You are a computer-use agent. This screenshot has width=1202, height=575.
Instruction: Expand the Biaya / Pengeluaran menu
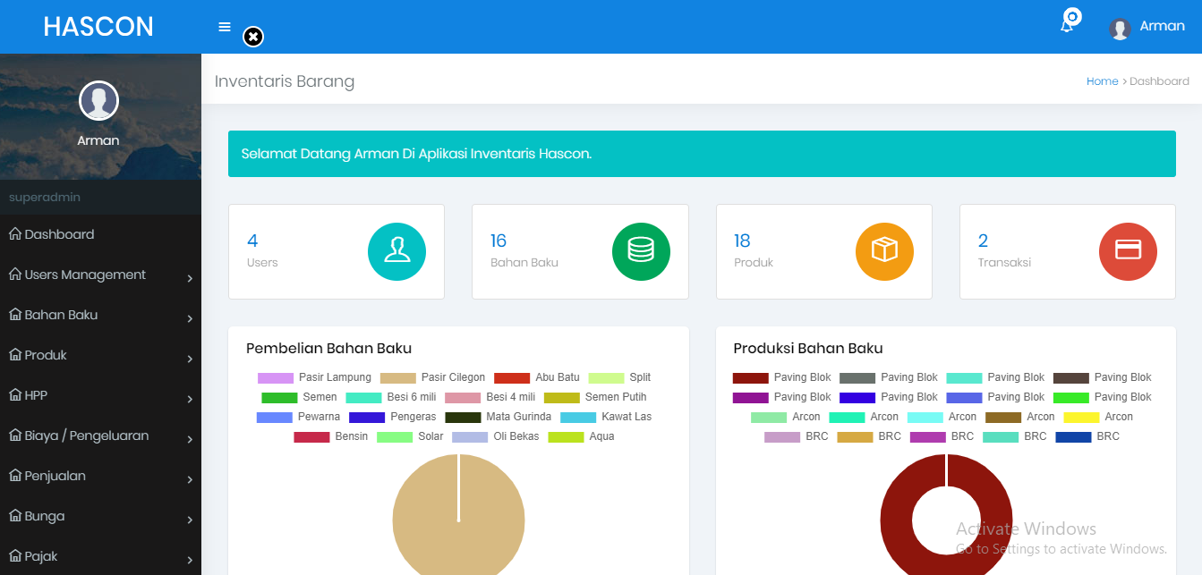98,436
